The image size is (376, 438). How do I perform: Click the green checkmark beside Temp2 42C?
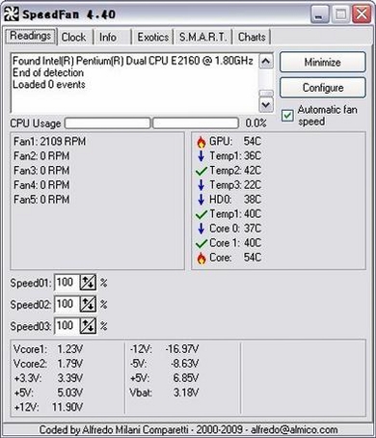point(201,171)
